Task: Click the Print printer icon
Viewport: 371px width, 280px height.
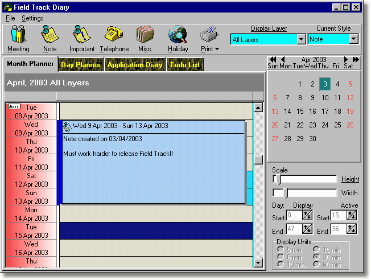Action: (209, 34)
